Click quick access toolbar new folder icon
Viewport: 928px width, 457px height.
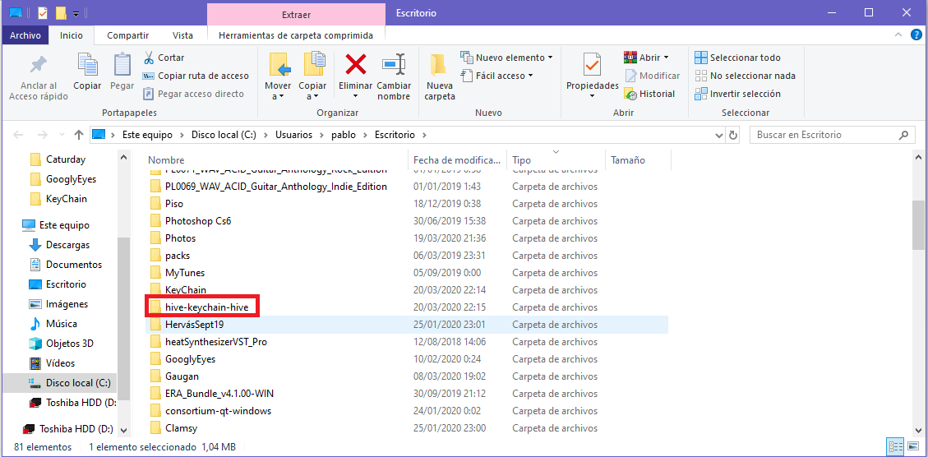(x=60, y=12)
